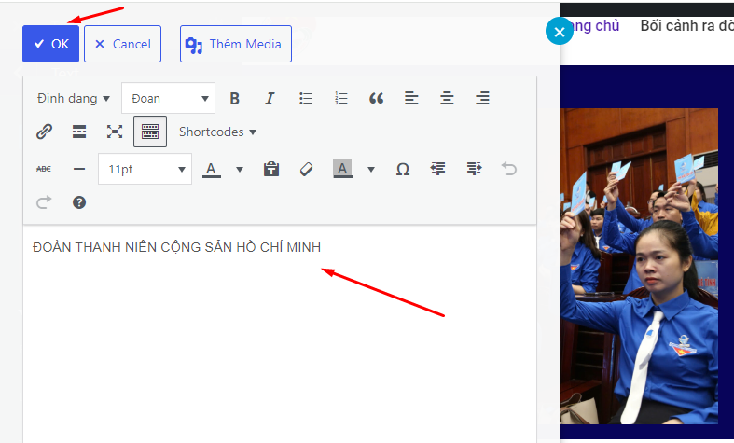This screenshot has height=443, width=734.
Task: Apply text color A icon
Action: coord(211,169)
